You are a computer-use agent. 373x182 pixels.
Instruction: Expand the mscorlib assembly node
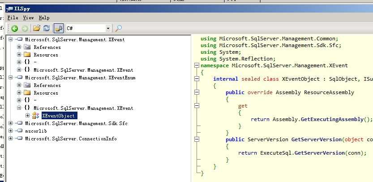[x=10, y=131]
